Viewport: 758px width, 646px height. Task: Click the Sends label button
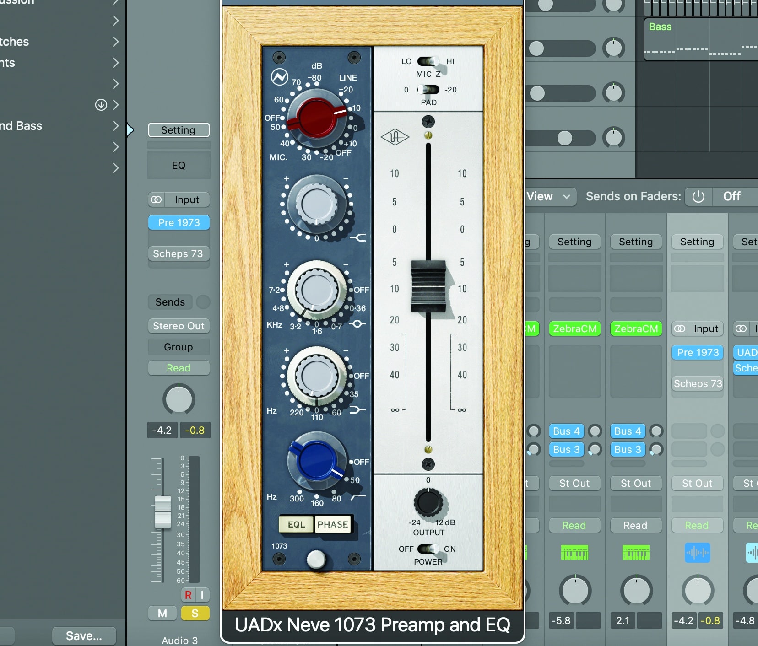tap(170, 302)
